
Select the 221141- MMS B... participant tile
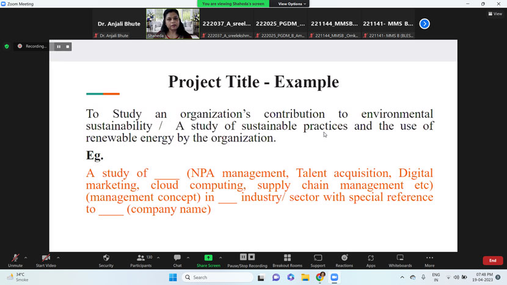tap(388, 24)
